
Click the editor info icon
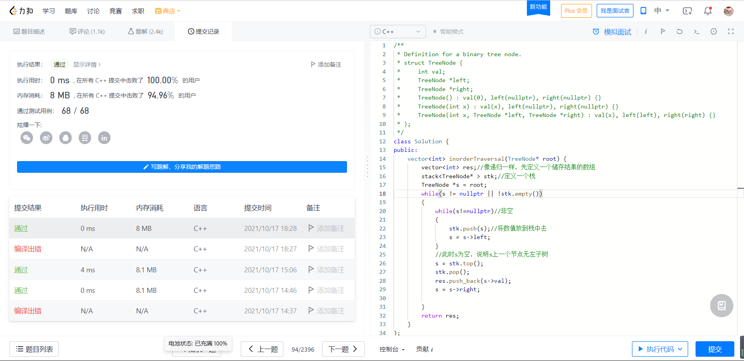(x=646, y=31)
